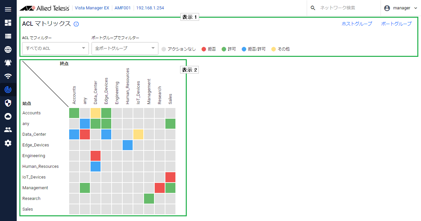The image size is (421, 221).
Task: Open the users group sidebar icon
Action: coord(8,130)
